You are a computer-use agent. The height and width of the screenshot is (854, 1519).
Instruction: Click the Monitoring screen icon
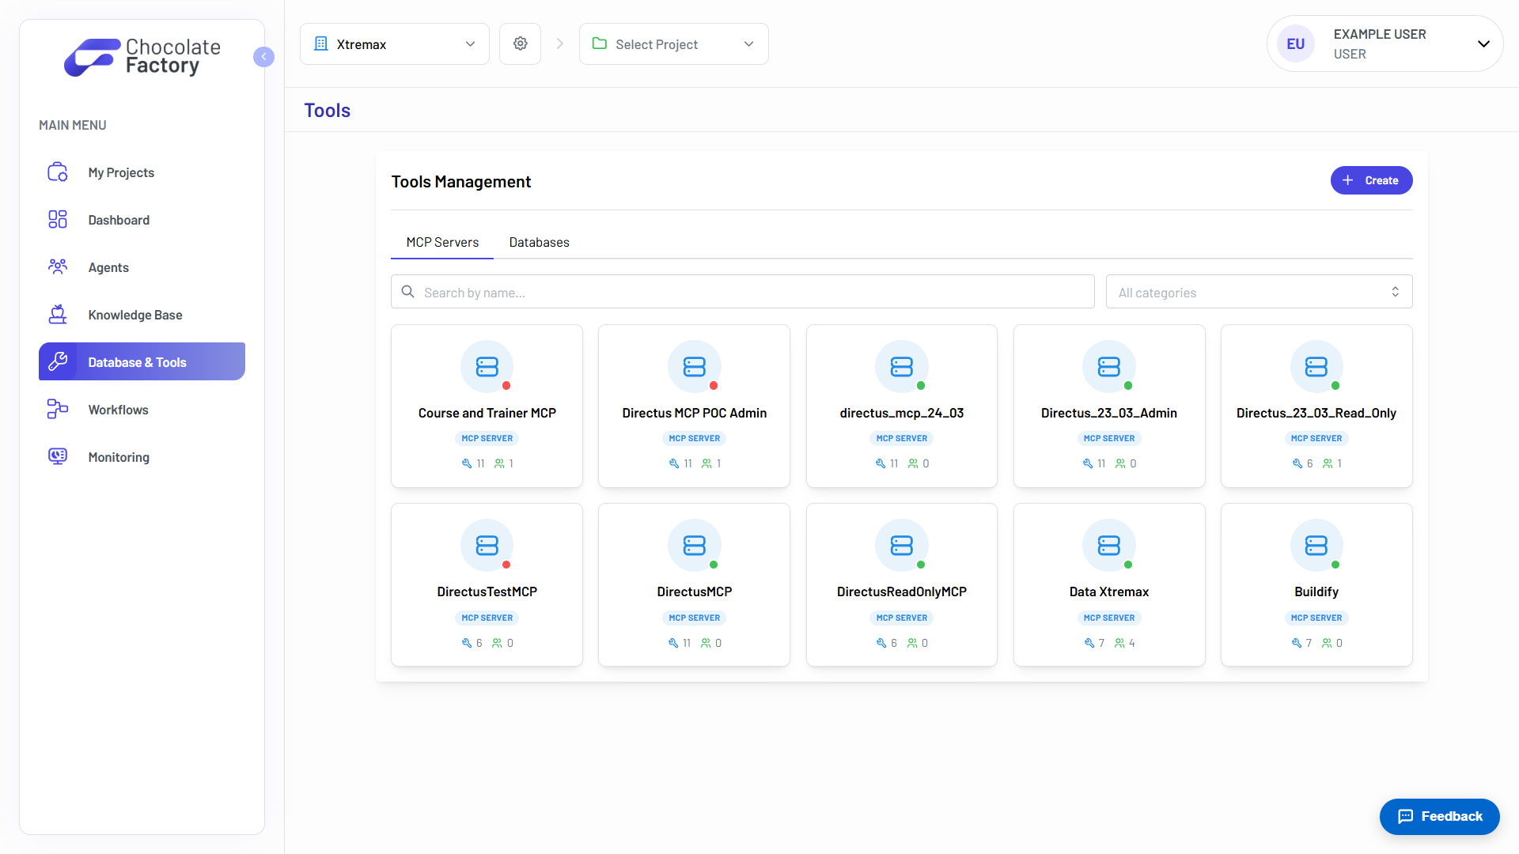point(58,456)
